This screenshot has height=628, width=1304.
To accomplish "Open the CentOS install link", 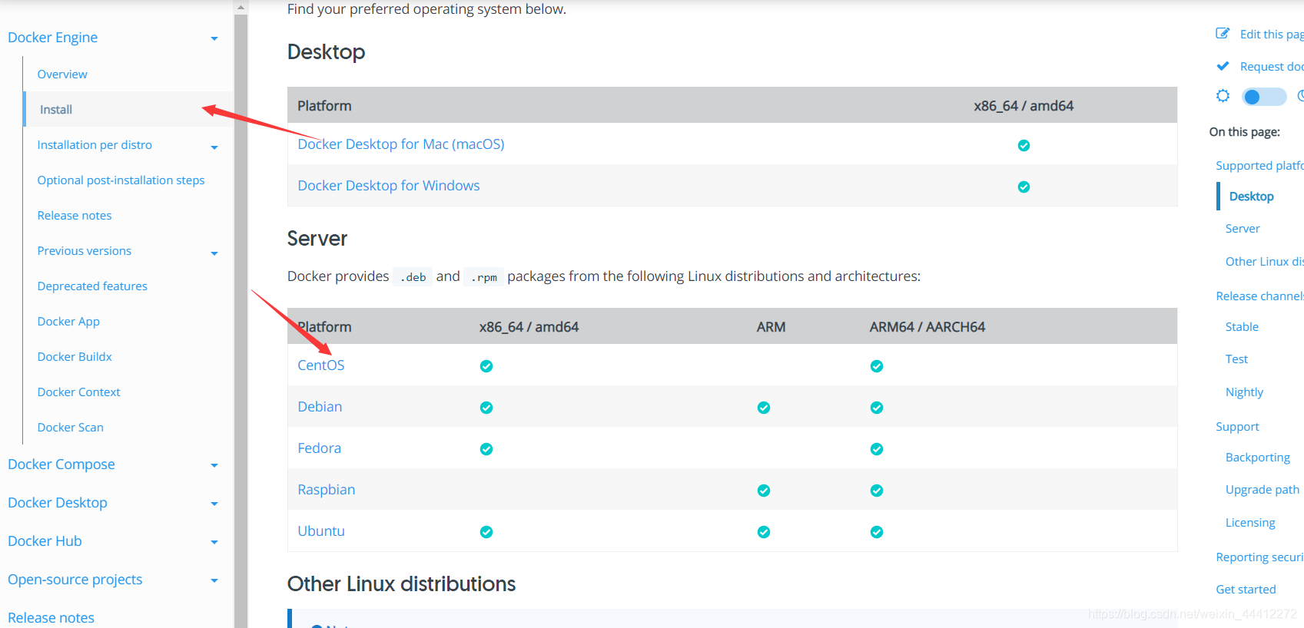I will [x=321, y=365].
